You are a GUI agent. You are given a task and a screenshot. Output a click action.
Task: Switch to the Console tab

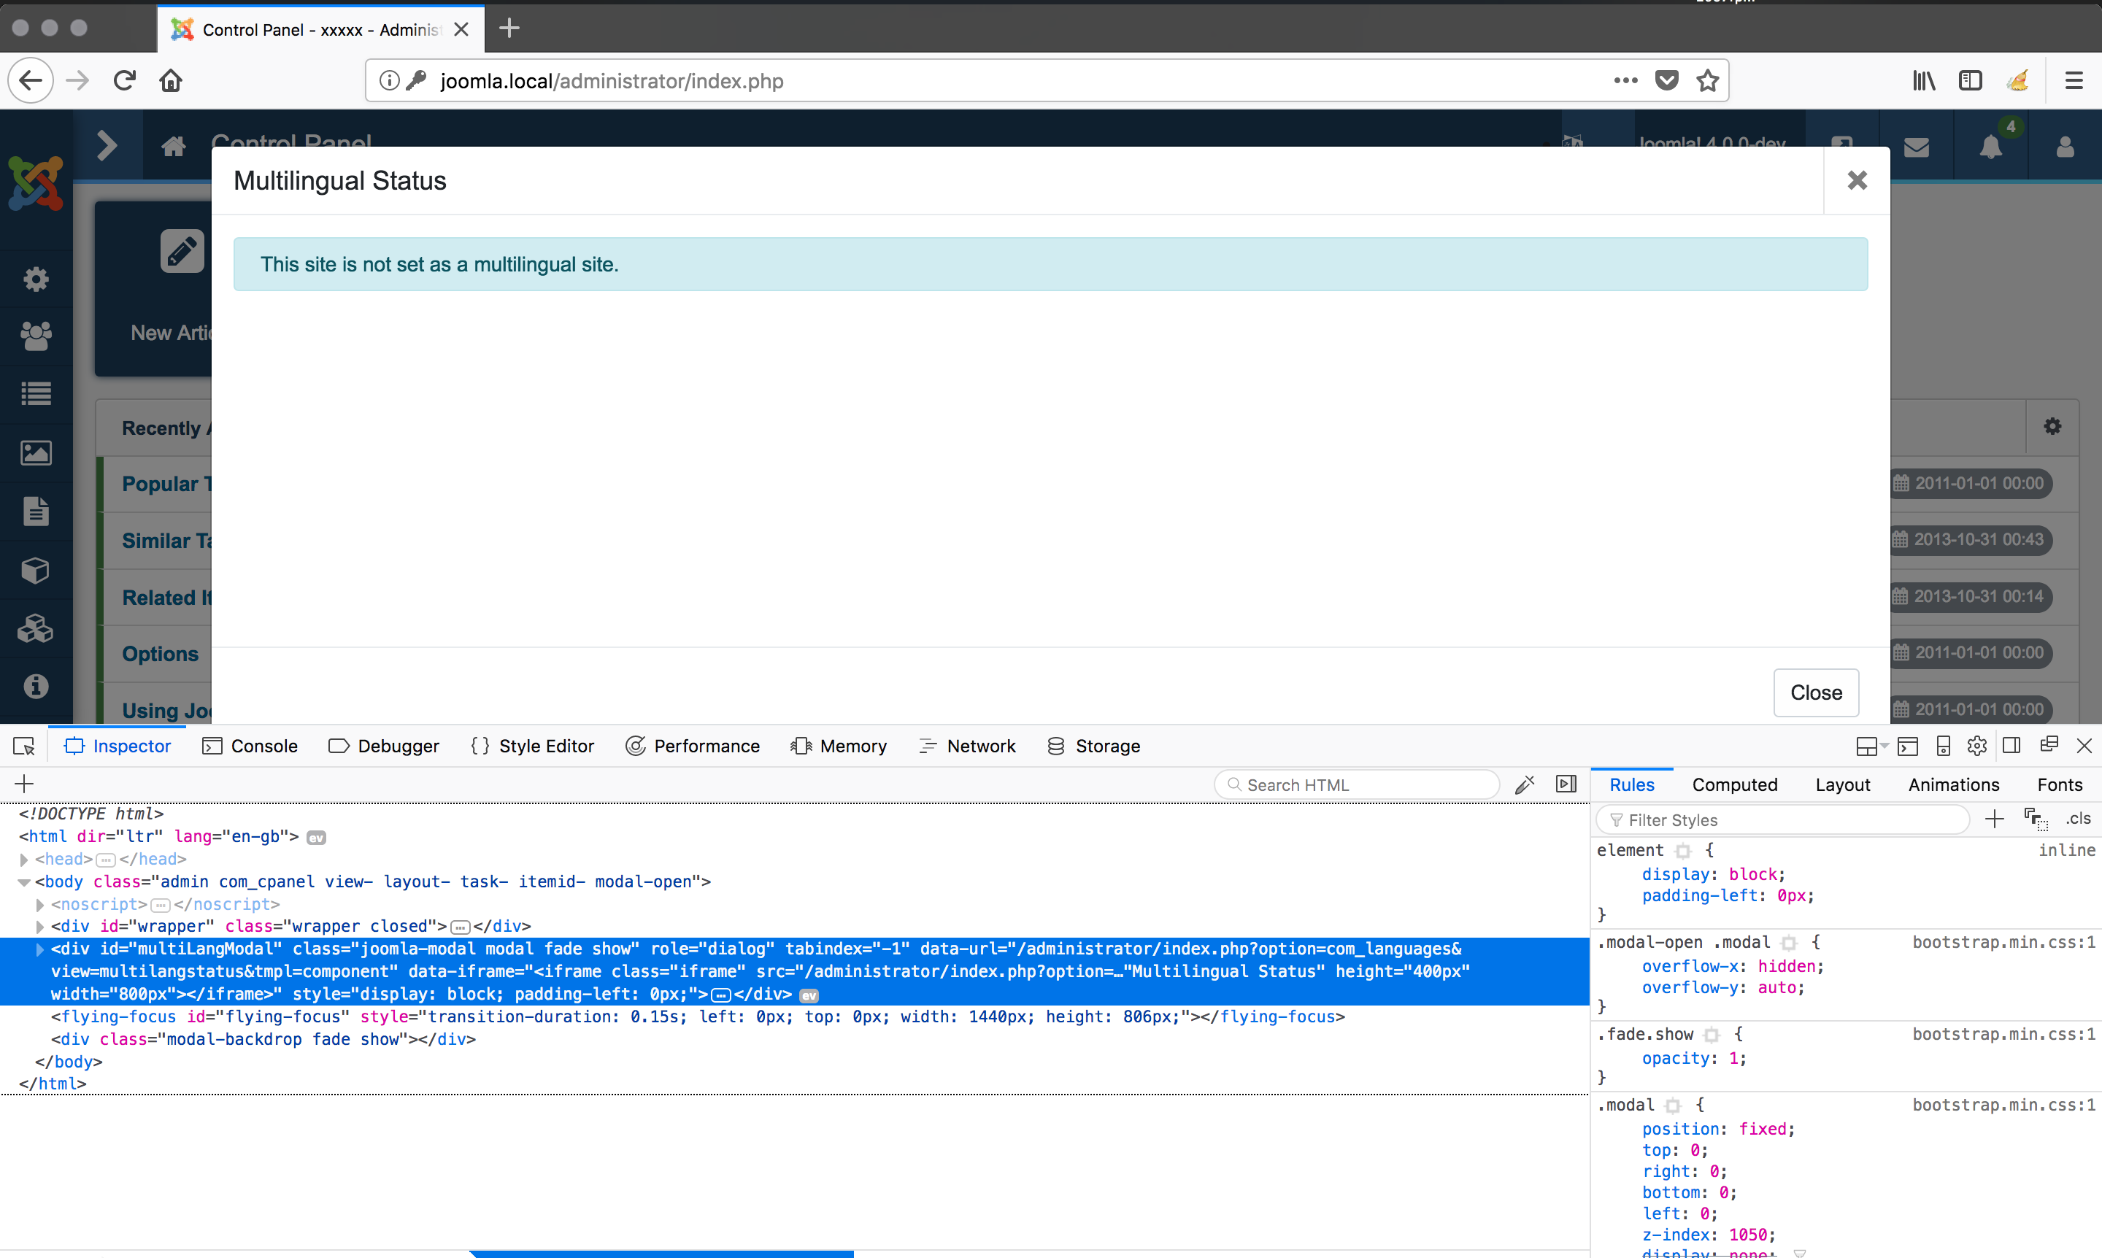(250, 746)
